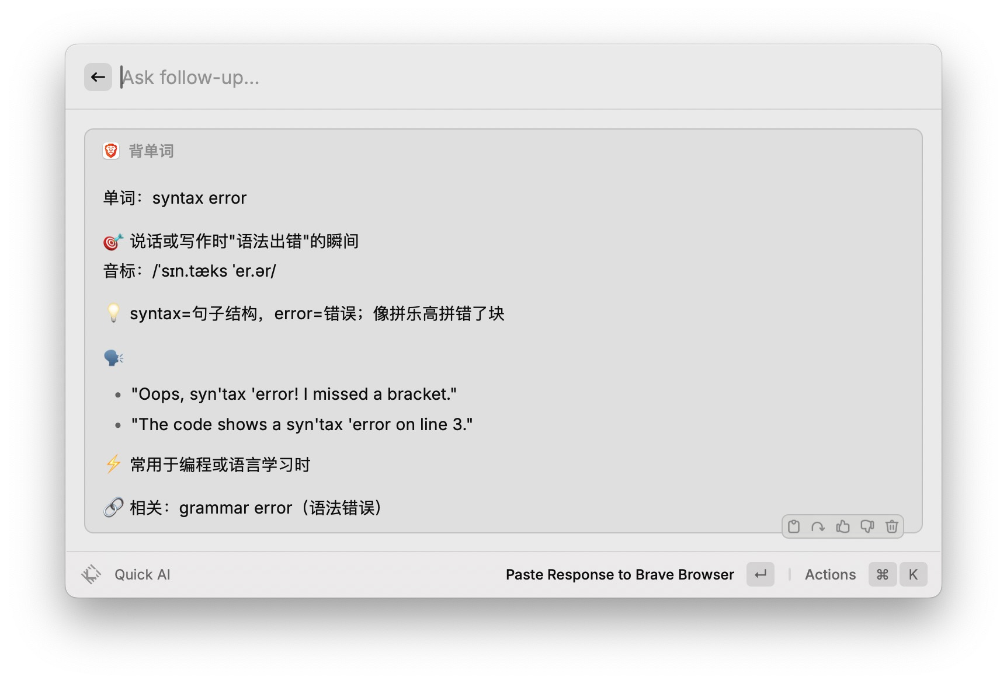
Task: Open the Actions menu
Action: tap(830, 575)
